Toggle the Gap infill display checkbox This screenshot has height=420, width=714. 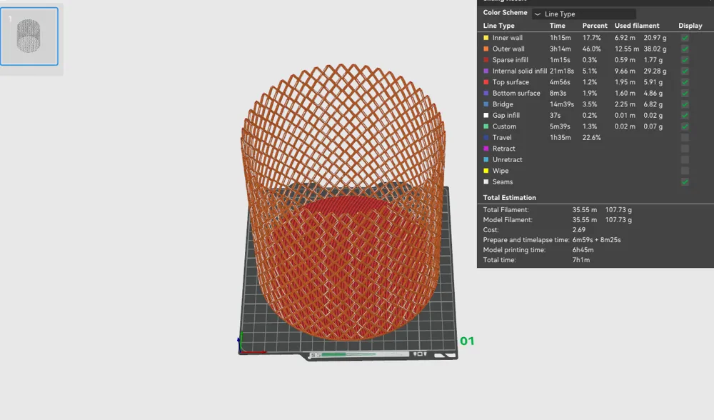685,115
